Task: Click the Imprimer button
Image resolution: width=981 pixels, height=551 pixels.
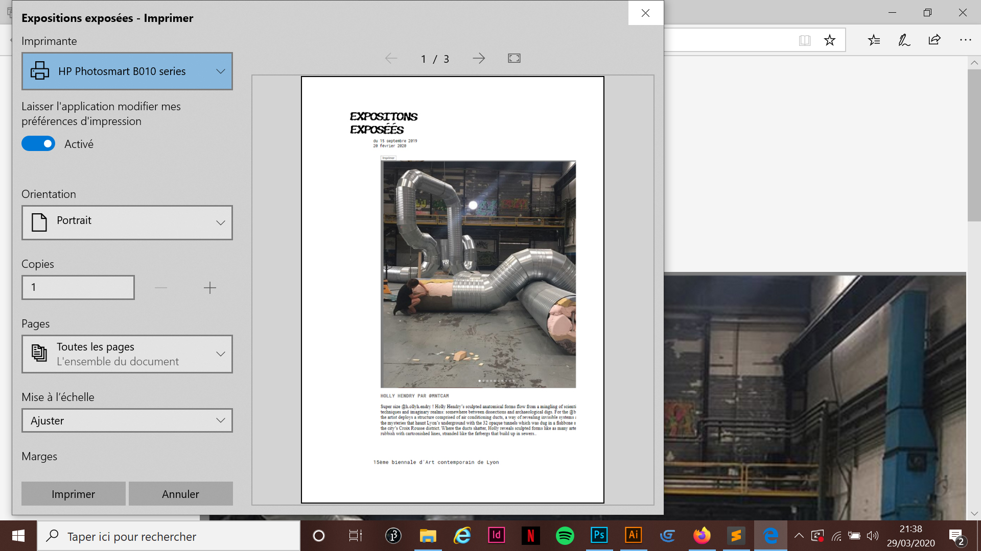Action: pyautogui.click(x=74, y=494)
